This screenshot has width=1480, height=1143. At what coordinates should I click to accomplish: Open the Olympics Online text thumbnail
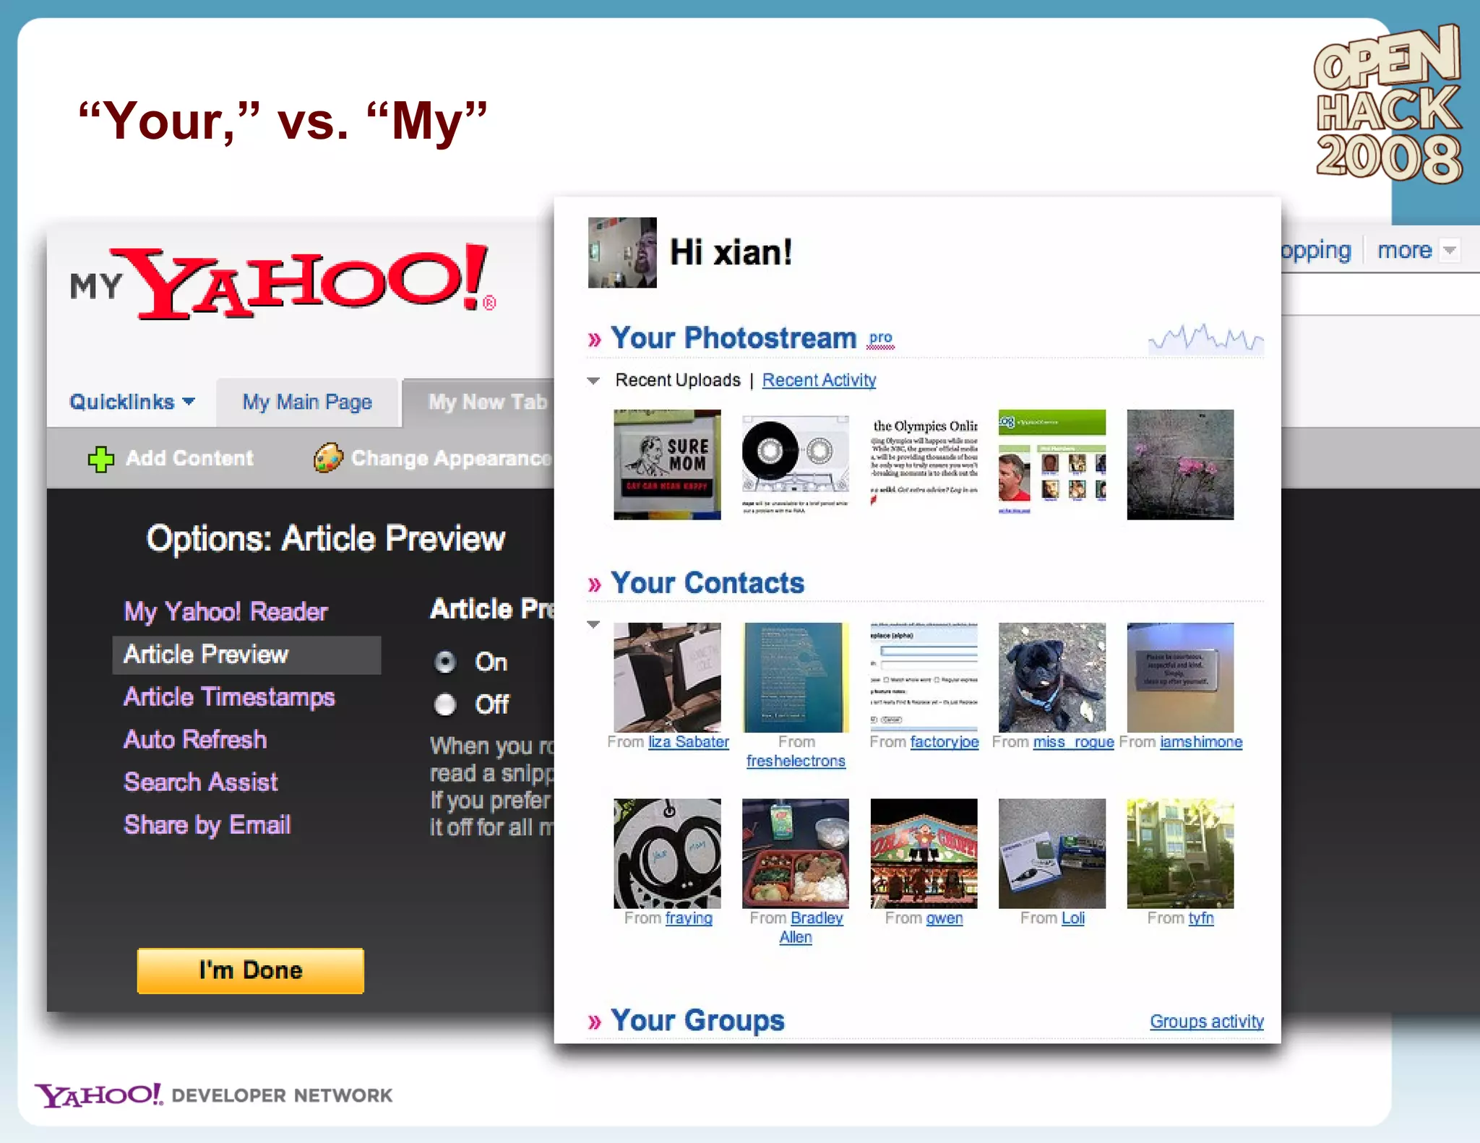(x=924, y=465)
